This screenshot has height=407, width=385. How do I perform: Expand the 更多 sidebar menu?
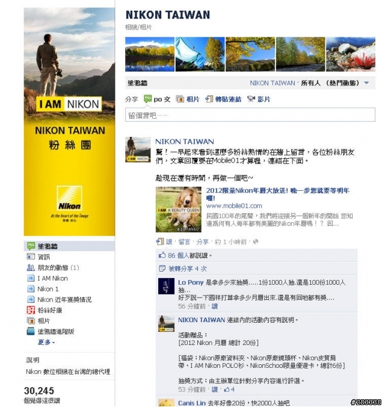46,342
